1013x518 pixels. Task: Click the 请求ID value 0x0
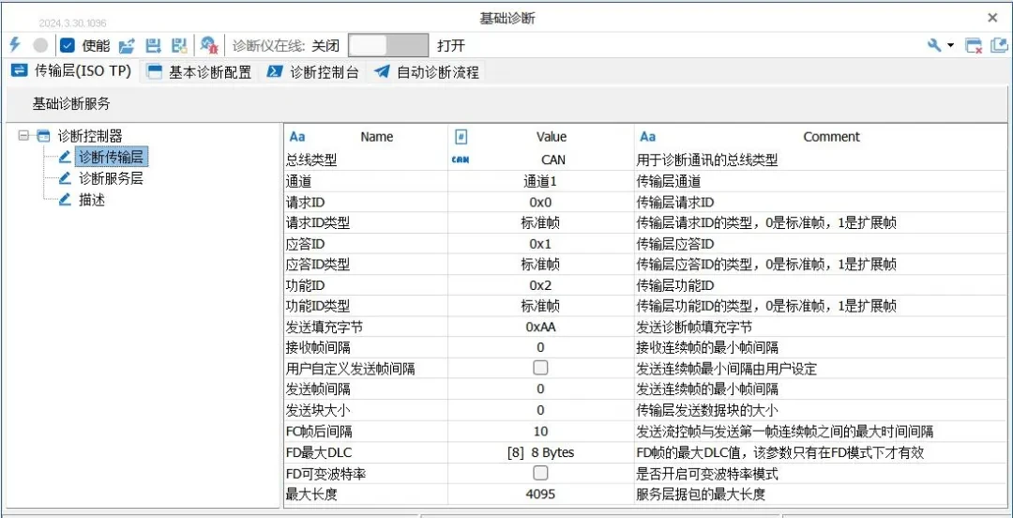[541, 203]
